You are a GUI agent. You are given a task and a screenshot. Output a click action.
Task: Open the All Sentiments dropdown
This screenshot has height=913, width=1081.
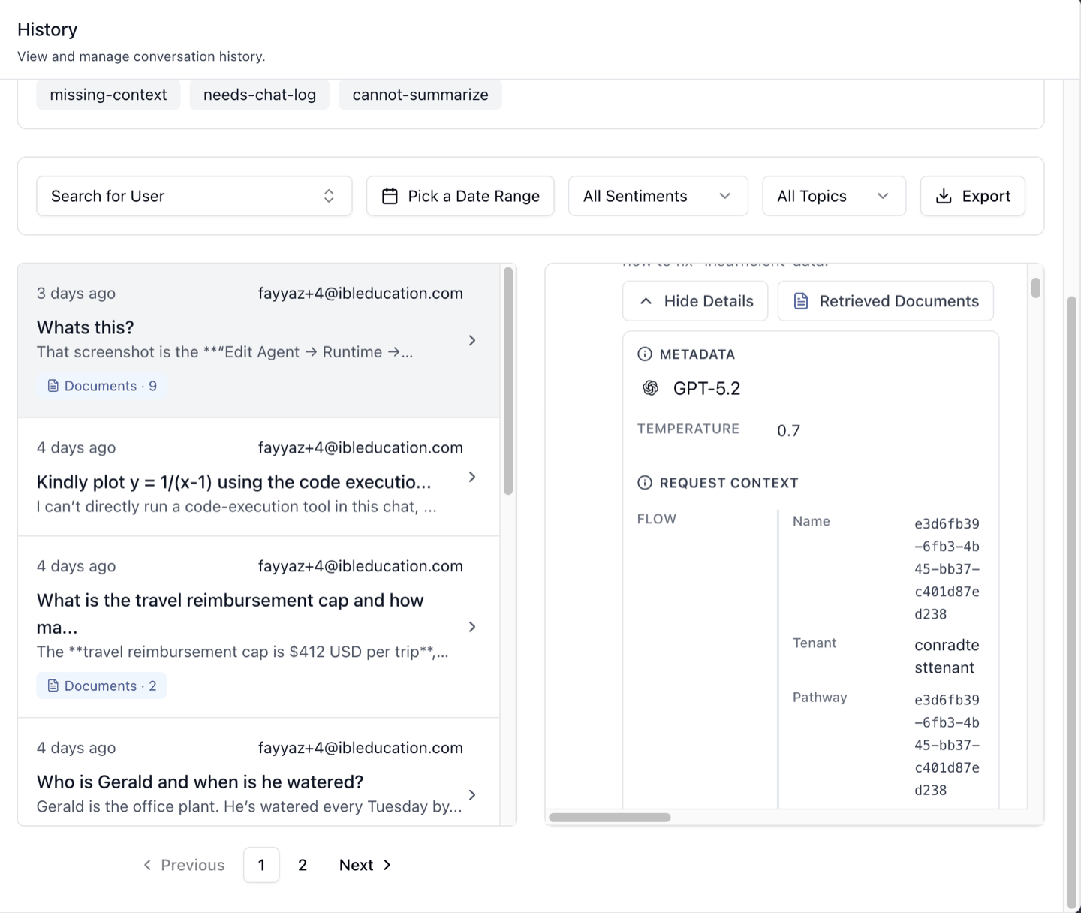pyautogui.click(x=658, y=196)
